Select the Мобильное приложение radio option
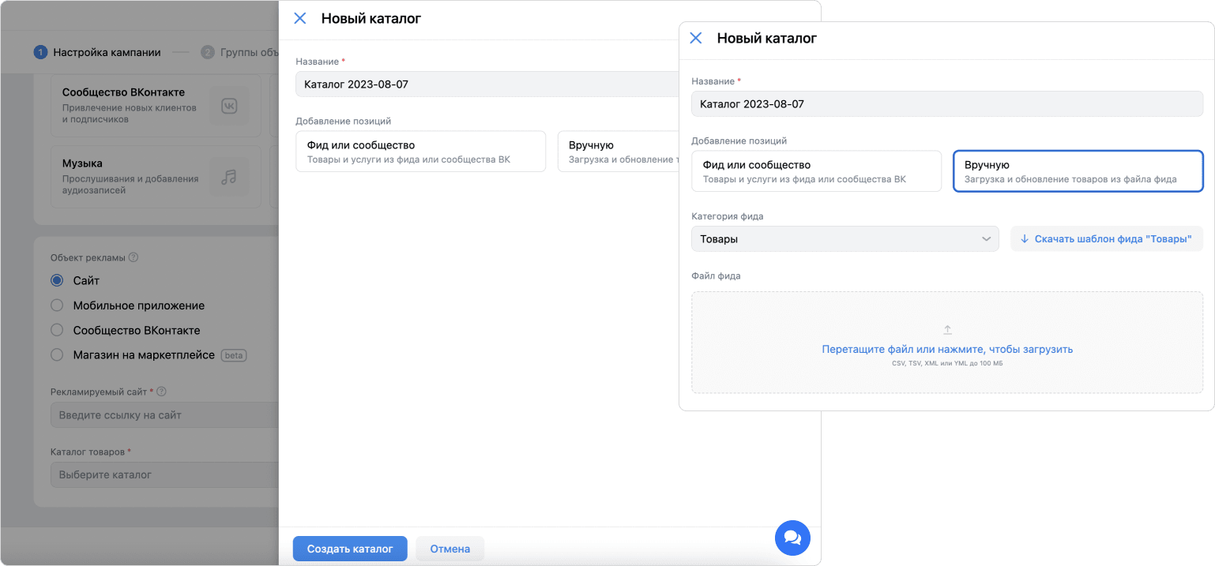 click(57, 305)
